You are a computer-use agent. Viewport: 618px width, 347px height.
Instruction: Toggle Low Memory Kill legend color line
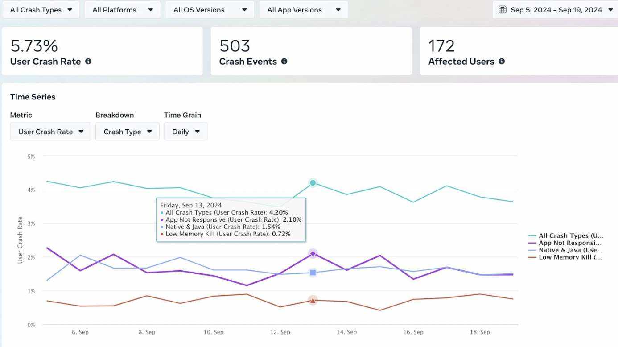(532, 257)
